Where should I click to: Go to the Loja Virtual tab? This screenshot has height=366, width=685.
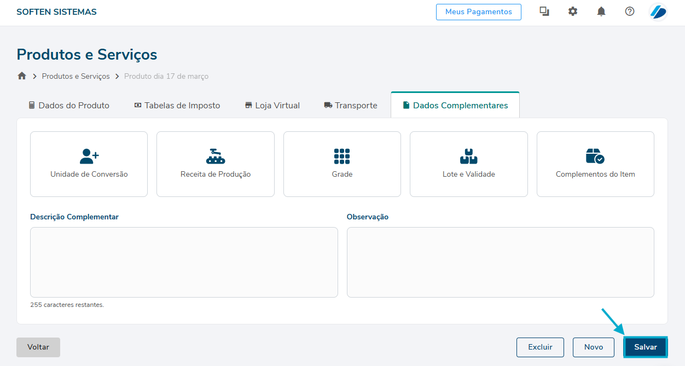tap(272, 105)
